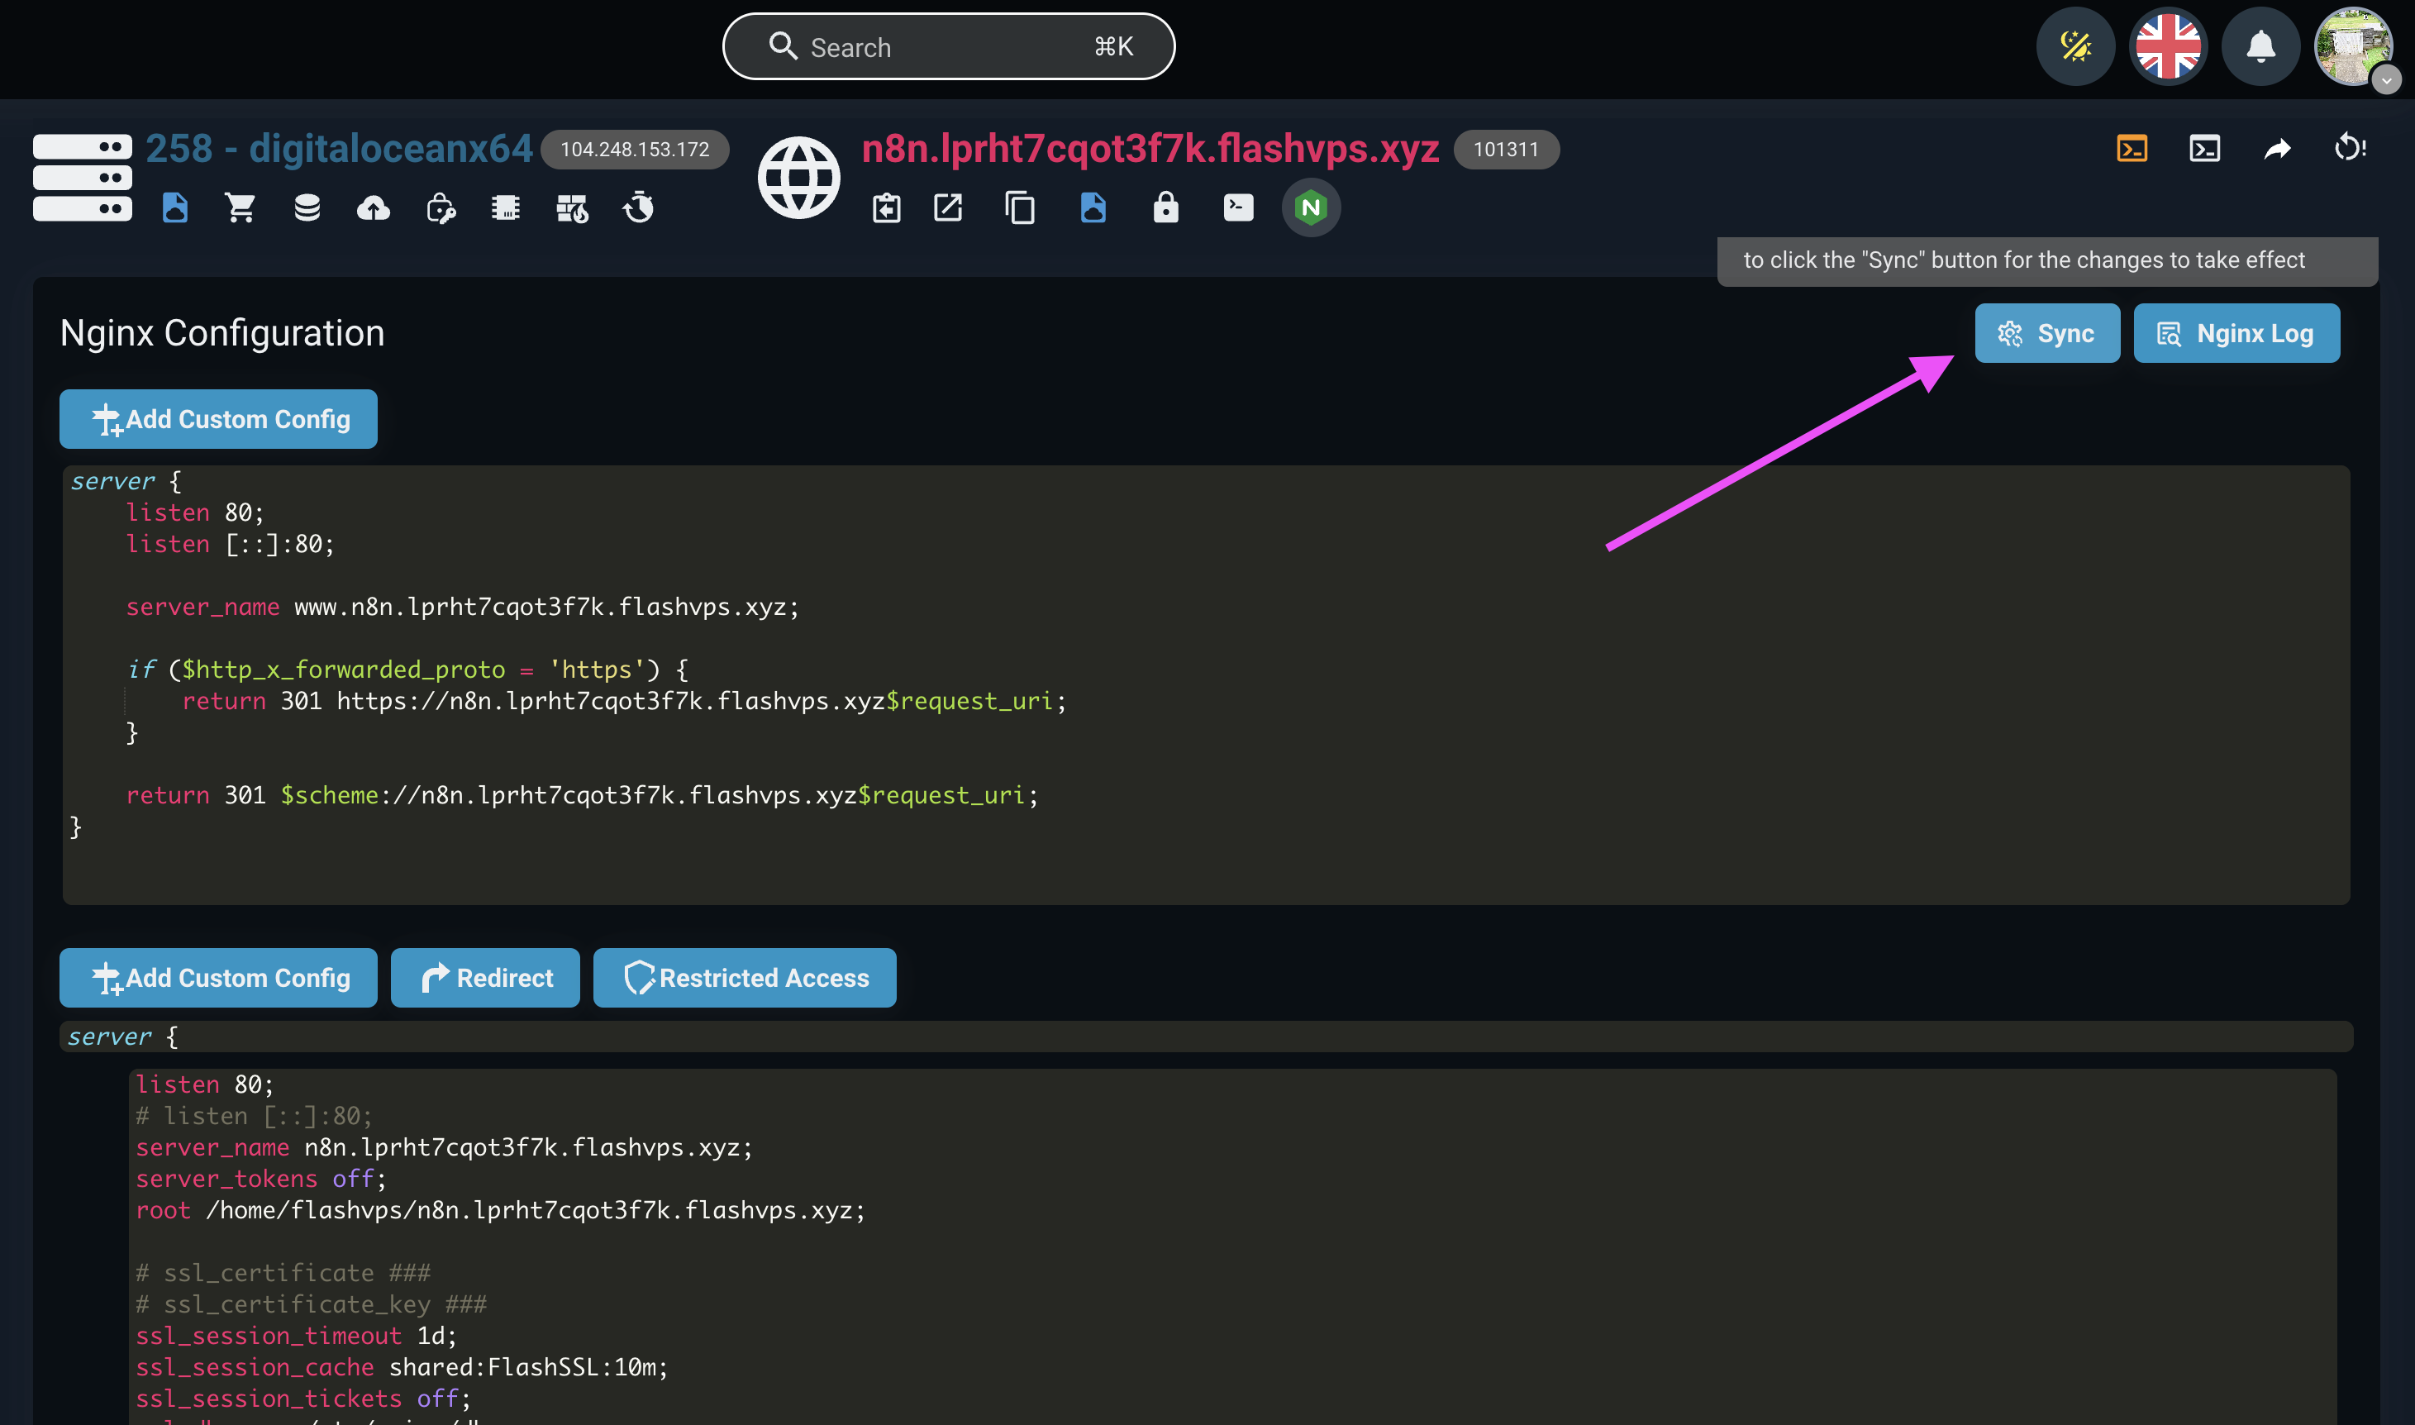Open the site SSL padlock icon
Screen dimensions: 2415x1425
point(1165,207)
